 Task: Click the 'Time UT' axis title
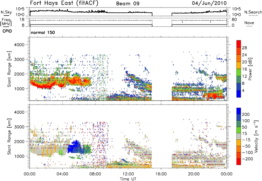click(128, 179)
